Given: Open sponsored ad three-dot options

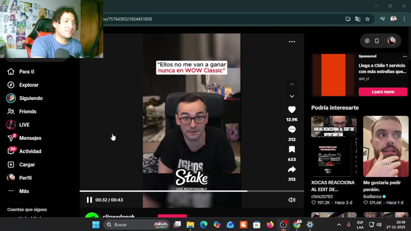Looking at the screenshot, I should [x=405, y=56].
